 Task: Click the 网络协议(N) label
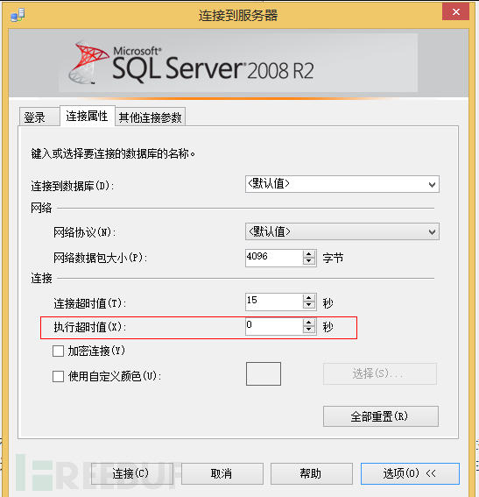point(85,232)
